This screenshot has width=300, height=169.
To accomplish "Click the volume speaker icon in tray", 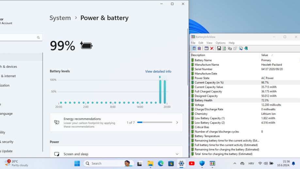I will pyautogui.click(x=266, y=163).
